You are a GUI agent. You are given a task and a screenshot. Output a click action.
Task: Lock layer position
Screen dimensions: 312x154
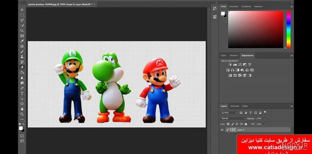[237, 124]
